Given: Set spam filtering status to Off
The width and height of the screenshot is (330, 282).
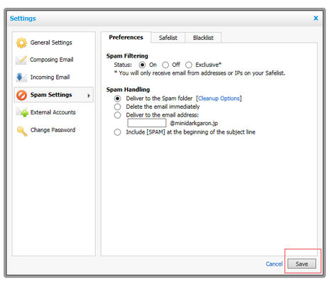Looking at the screenshot, I should [x=165, y=65].
